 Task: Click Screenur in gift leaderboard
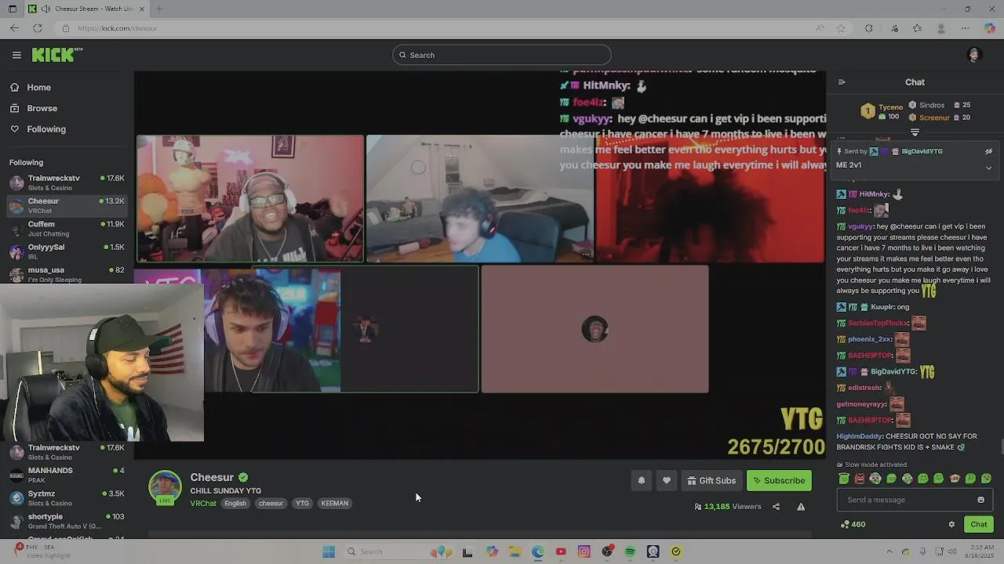(934, 117)
